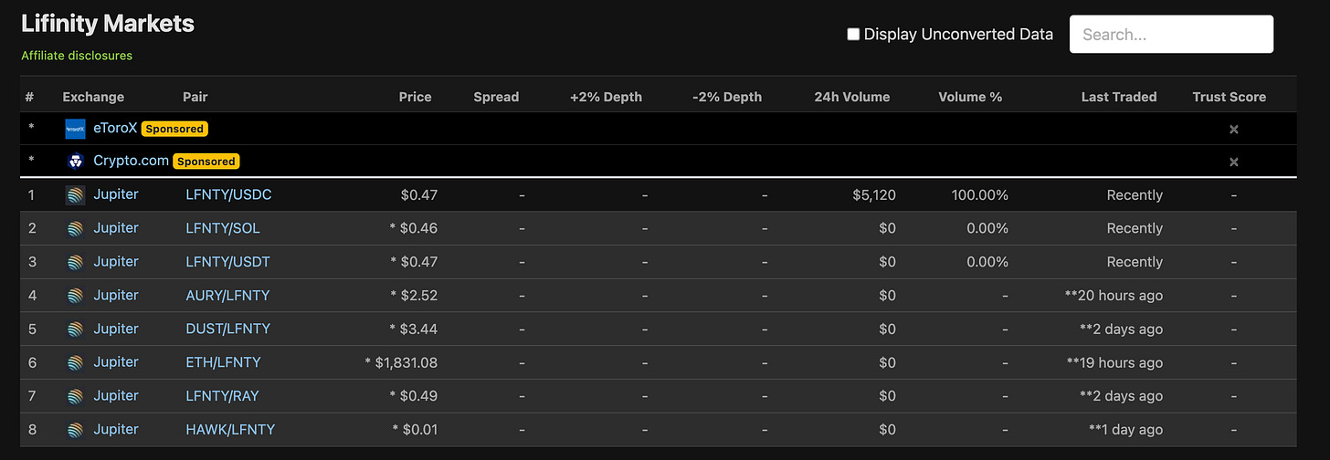Open Affiliate disclosures link

point(77,56)
